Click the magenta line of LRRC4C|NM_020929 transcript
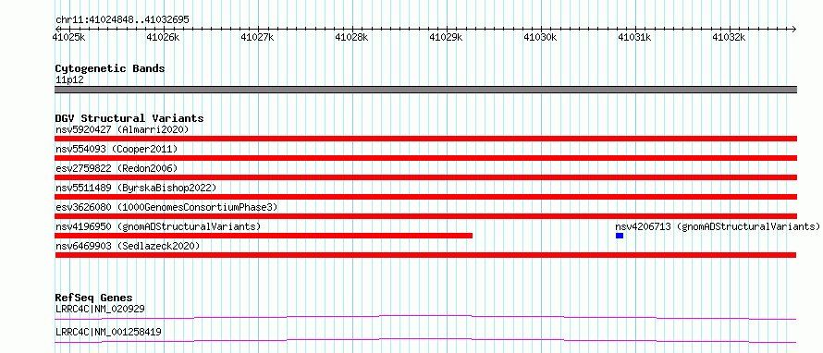823x353 pixels. tap(425, 317)
